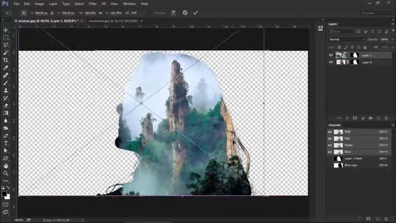
Task: Click the foreground color swatch
Action: pyautogui.click(x=4, y=194)
